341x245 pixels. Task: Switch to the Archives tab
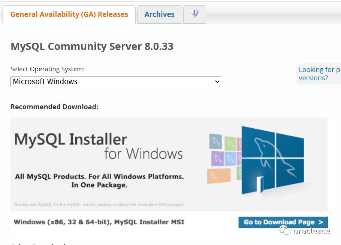(x=159, y=15)
